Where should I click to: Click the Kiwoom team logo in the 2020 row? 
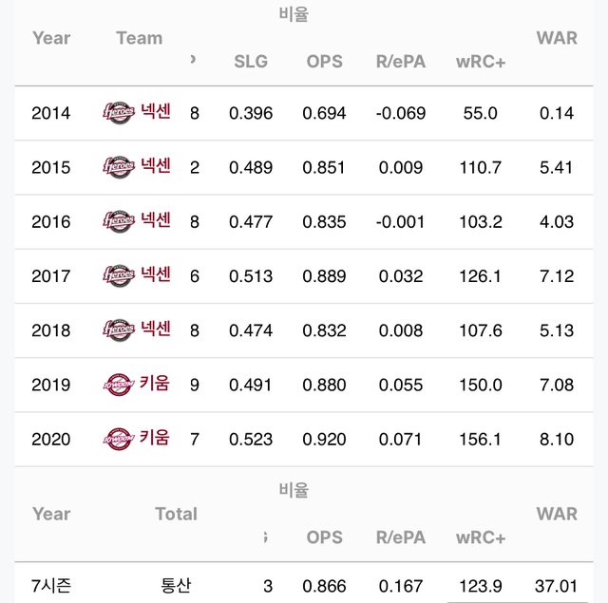click(x=119, y=439)
